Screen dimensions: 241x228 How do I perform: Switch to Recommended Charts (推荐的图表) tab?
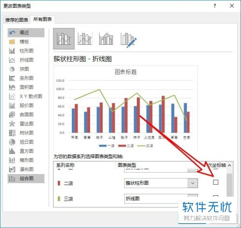(x=17, y=20)
